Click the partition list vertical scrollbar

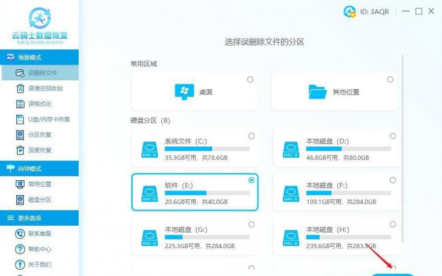403,148
